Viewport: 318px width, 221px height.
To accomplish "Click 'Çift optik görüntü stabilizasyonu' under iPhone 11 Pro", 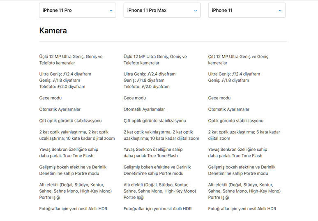I will pos(70,121).
